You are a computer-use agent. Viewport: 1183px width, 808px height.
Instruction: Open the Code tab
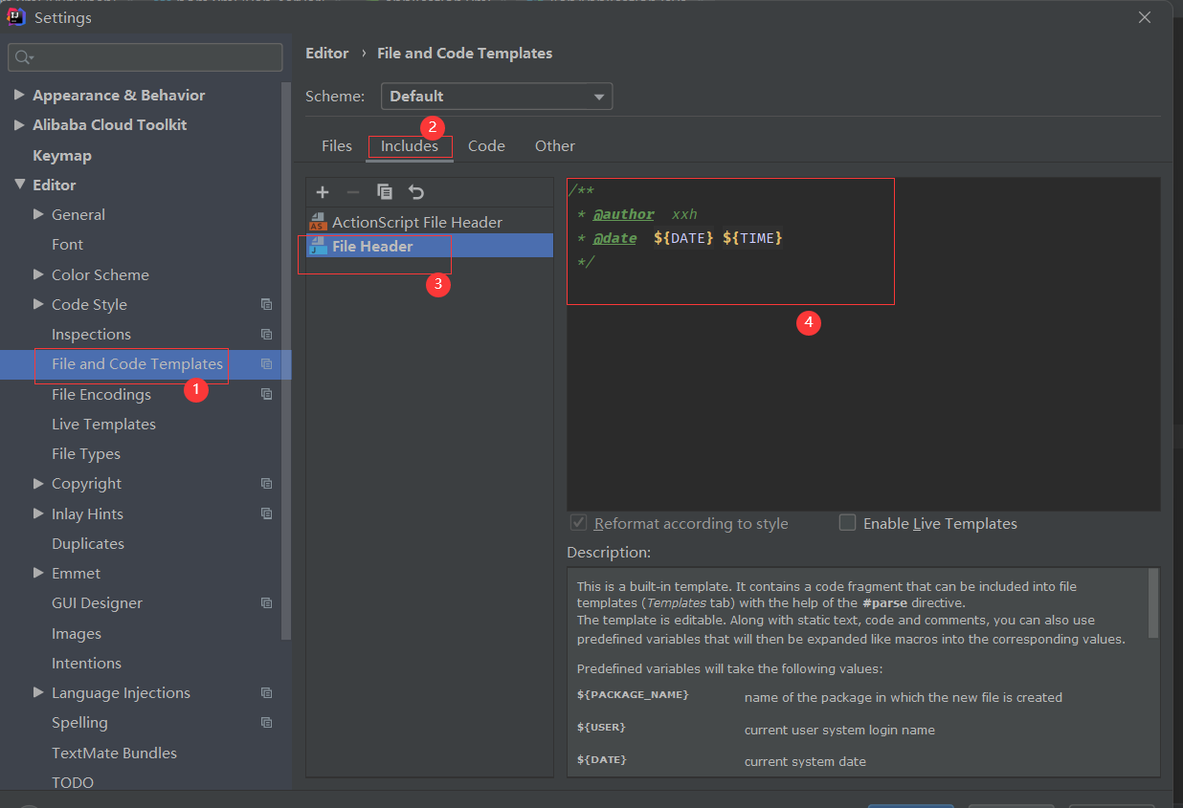[x=486, y=146]
